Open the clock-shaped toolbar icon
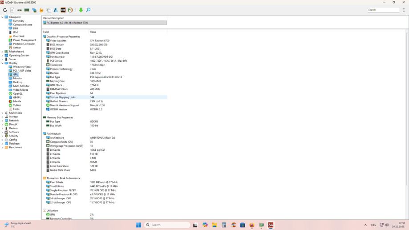 click(70, 10)
